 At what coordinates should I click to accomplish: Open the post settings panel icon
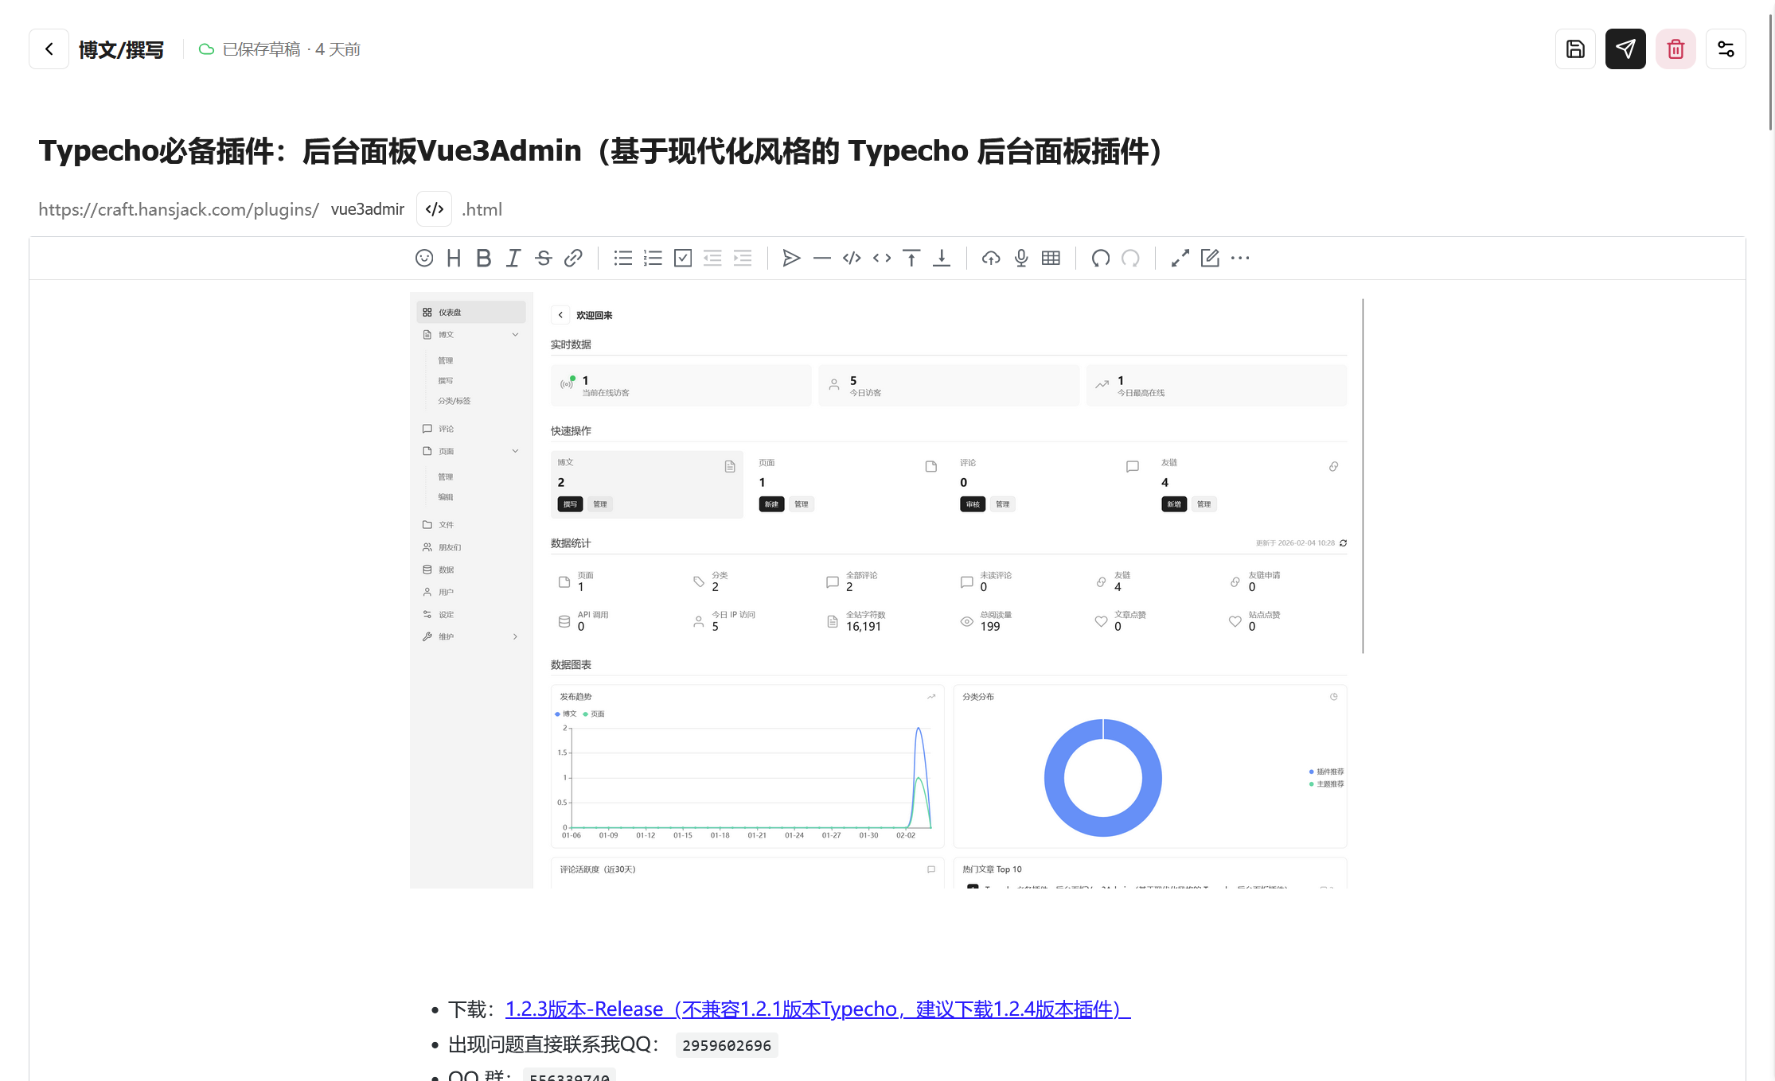pos(1726,49)
